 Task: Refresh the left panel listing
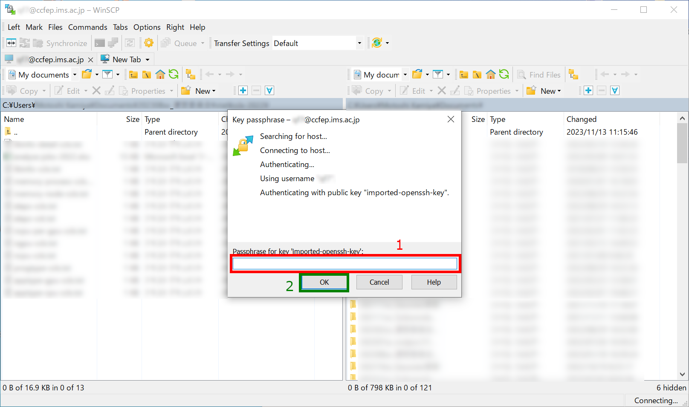click(174, 75)
